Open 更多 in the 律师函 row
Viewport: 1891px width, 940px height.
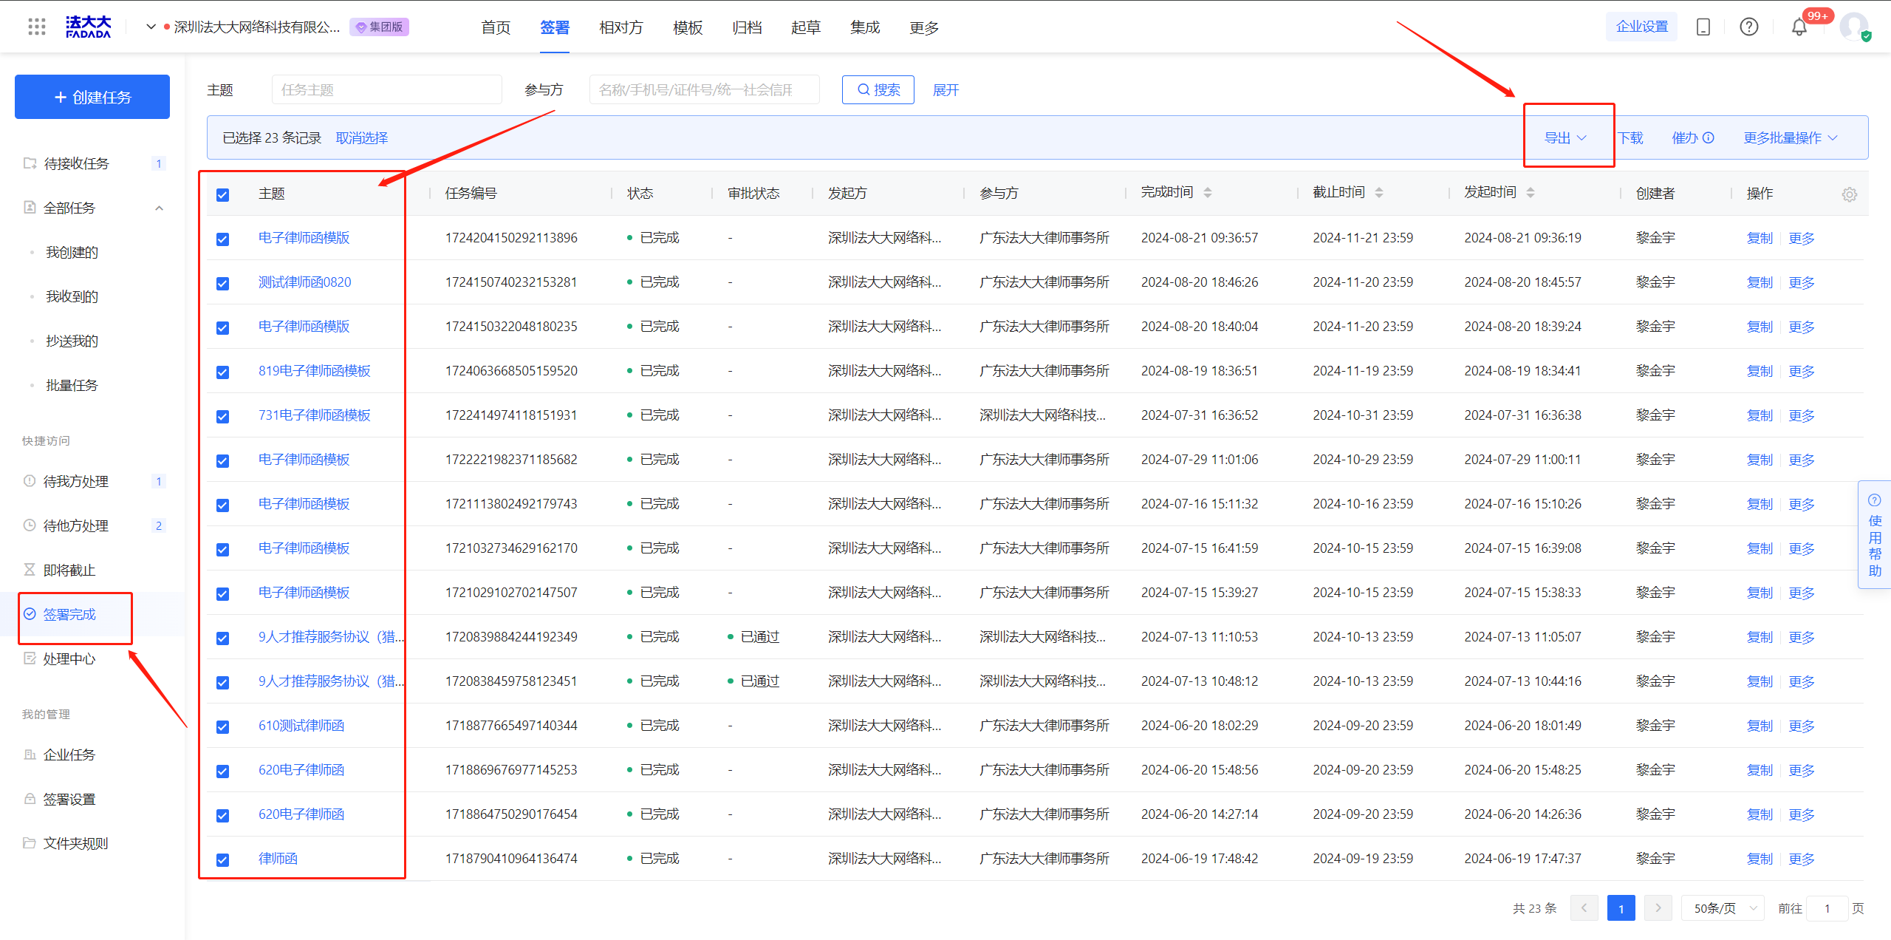(1802, 859)
